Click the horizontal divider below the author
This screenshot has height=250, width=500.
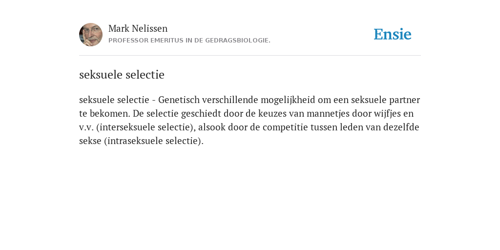(250, 56)
